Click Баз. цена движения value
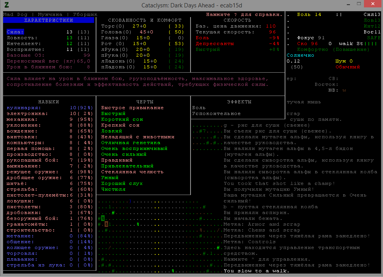The image size is (383, 277). 271,26
